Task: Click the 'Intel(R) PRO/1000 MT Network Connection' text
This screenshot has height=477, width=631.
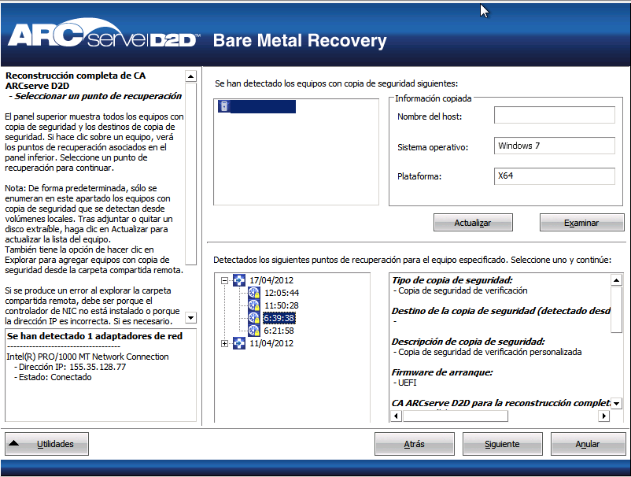Action: (x=87, y=357)
